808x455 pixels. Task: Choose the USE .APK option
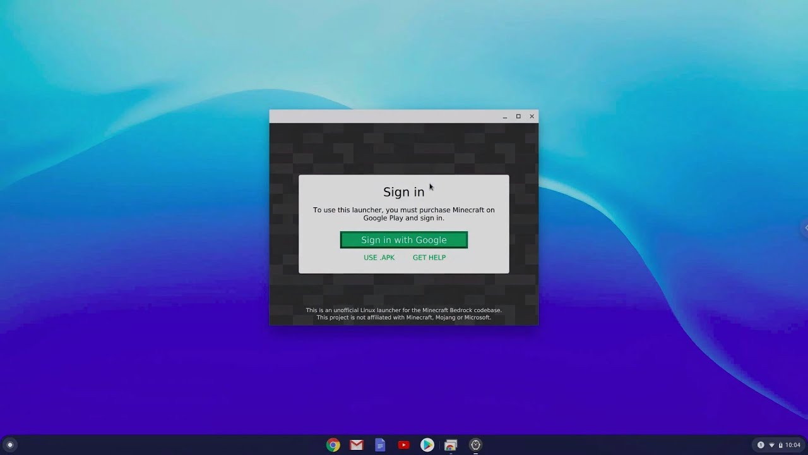pos(379,258)
